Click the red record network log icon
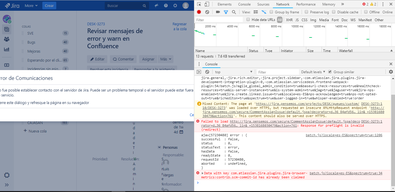This screenshot has height=192, width=395. (199, 12)
